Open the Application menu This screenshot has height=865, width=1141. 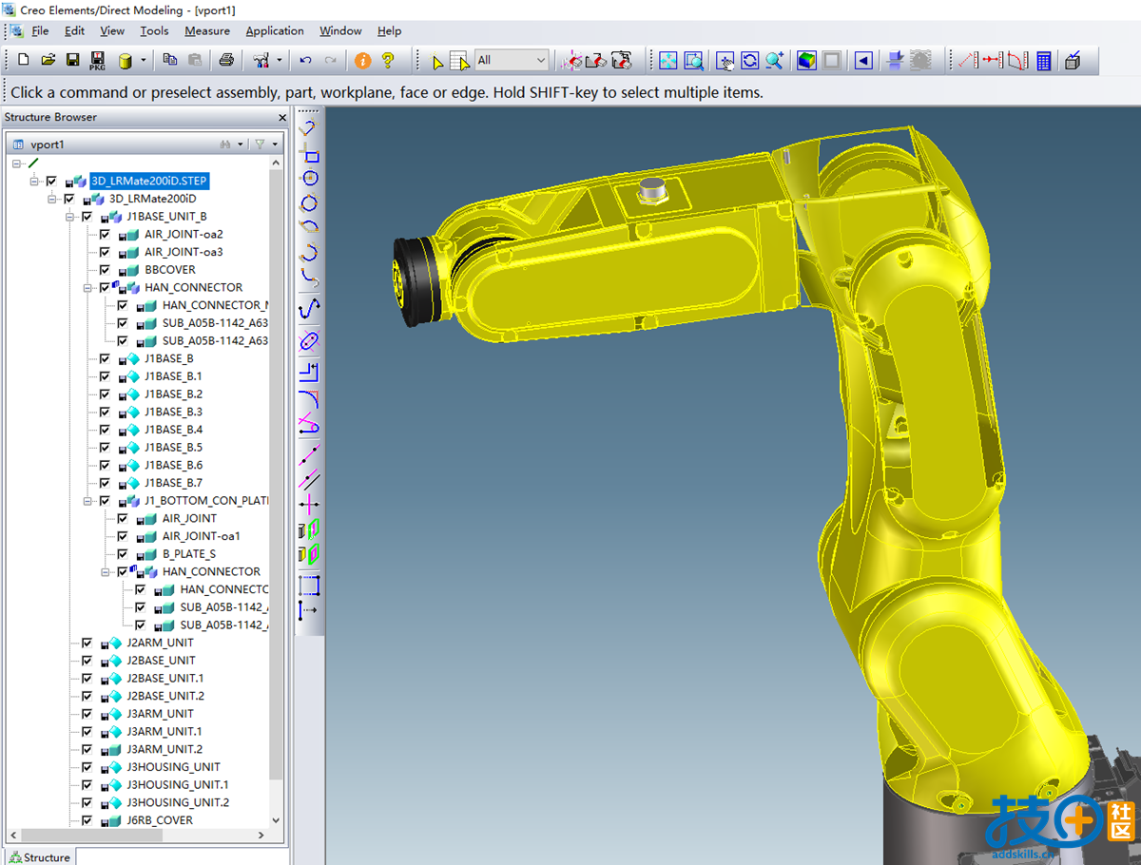[x=275, y=30]
